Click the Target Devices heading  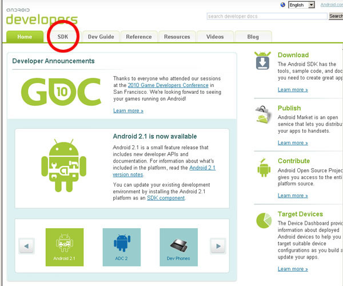click(300, 214)
